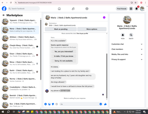
Task: Open conversation info purple icon
Action: coord(104,18)
